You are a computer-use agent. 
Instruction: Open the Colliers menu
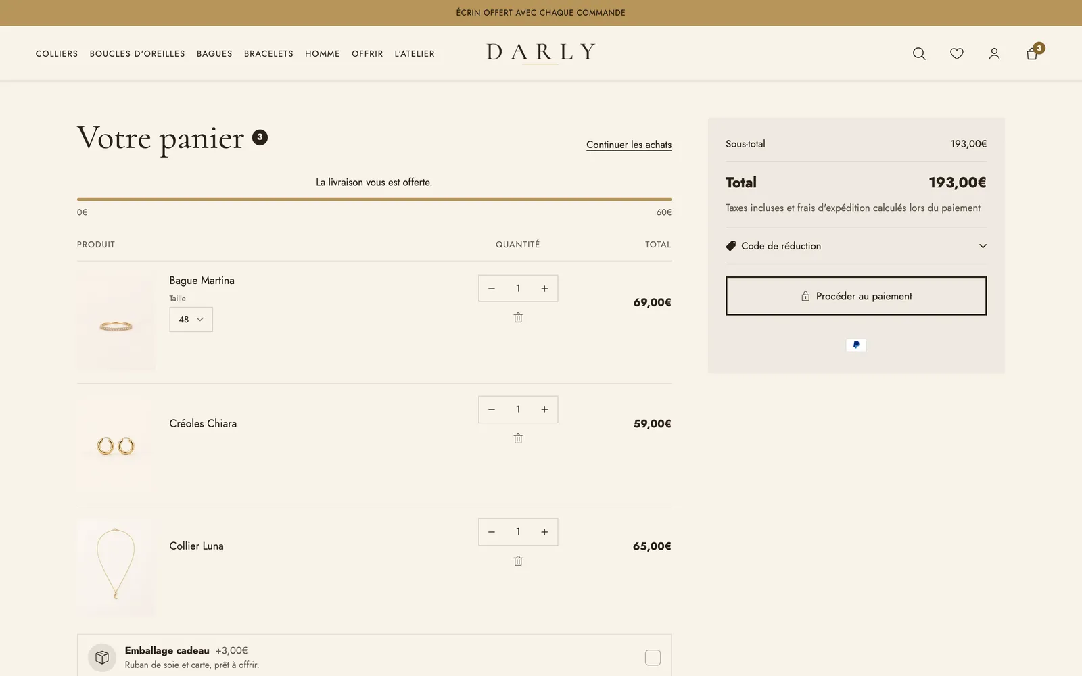[57, 54]
